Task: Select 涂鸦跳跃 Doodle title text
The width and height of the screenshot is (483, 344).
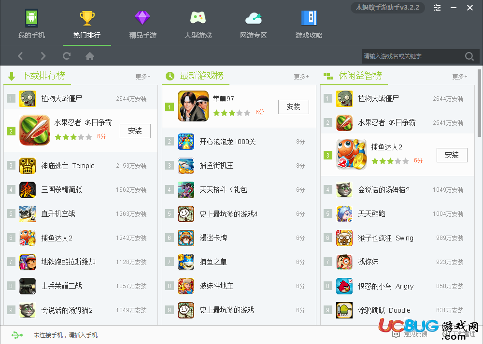Action: [384, 310]
